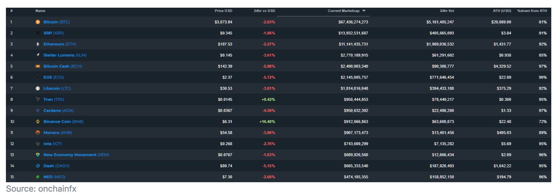Sort by 24hr Vol column header
556x194 pixels.
[447, 11]
